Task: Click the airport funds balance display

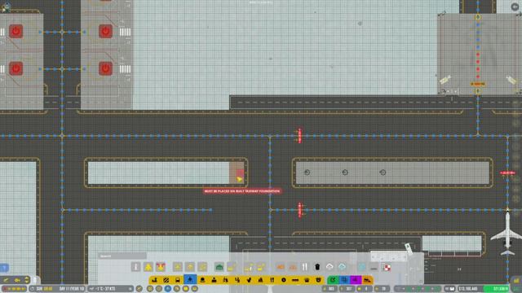Action: coord(470,289)
